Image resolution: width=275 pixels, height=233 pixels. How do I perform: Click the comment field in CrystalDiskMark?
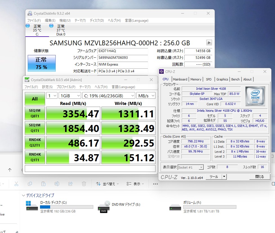coord(90,169)
